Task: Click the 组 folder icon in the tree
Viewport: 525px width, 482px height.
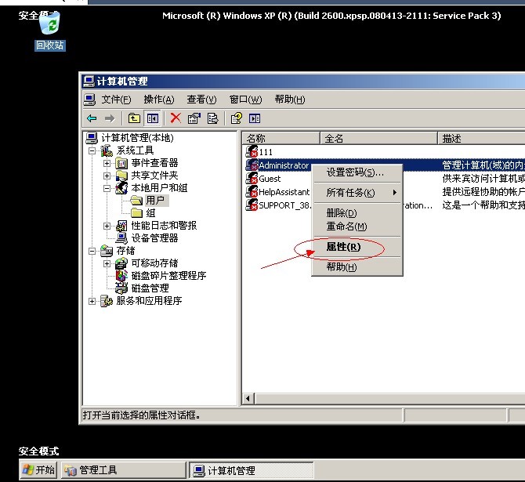Action: point(136,213)
